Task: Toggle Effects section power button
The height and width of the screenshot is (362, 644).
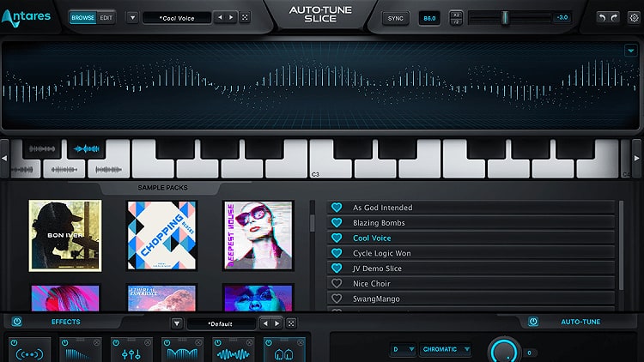Action: tap(17, 322)
